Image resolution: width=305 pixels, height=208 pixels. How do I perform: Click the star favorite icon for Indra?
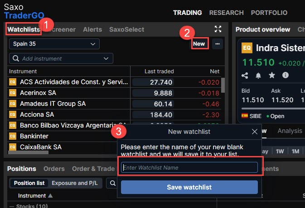(x=272, y=75)
